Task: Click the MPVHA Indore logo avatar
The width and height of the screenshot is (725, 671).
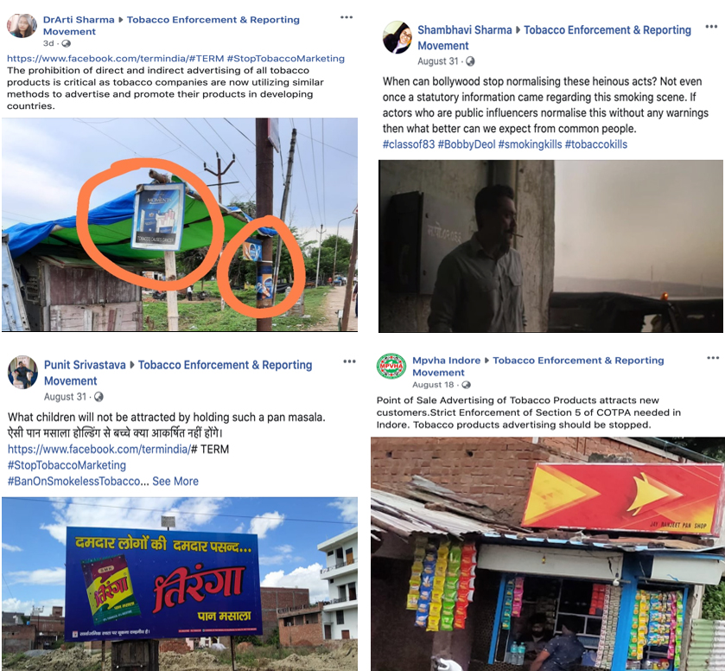Action: [x=391, y=367]
